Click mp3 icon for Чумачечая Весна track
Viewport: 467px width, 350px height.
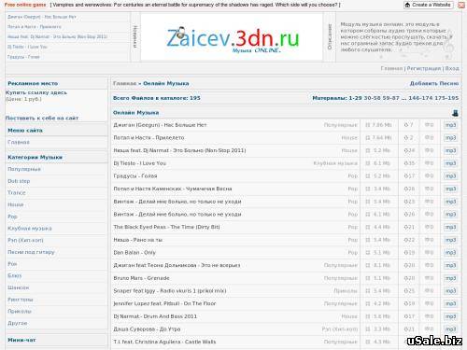450,189
